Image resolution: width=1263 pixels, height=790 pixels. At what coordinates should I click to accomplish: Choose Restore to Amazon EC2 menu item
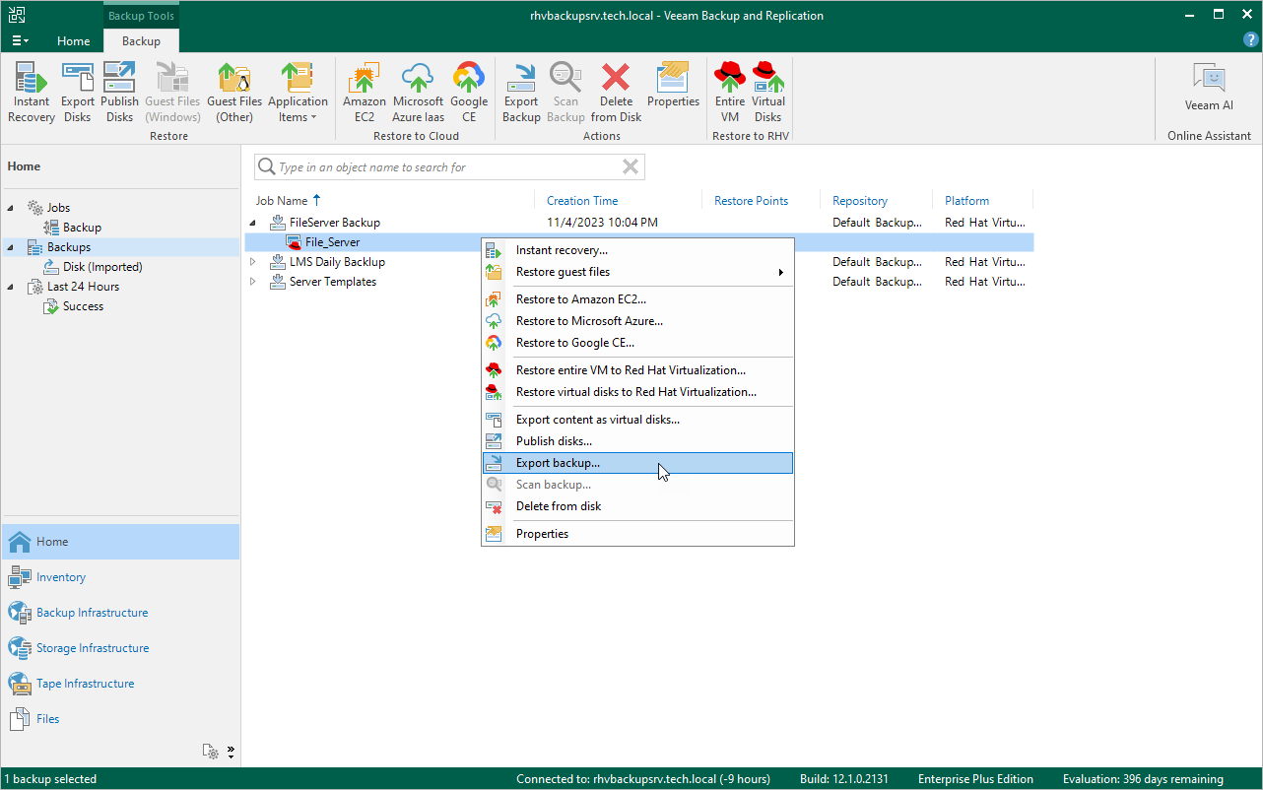(x=637, y=299)
